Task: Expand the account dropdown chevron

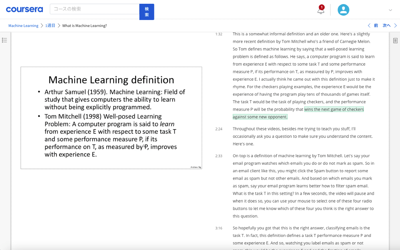Action: coord(390,10)
